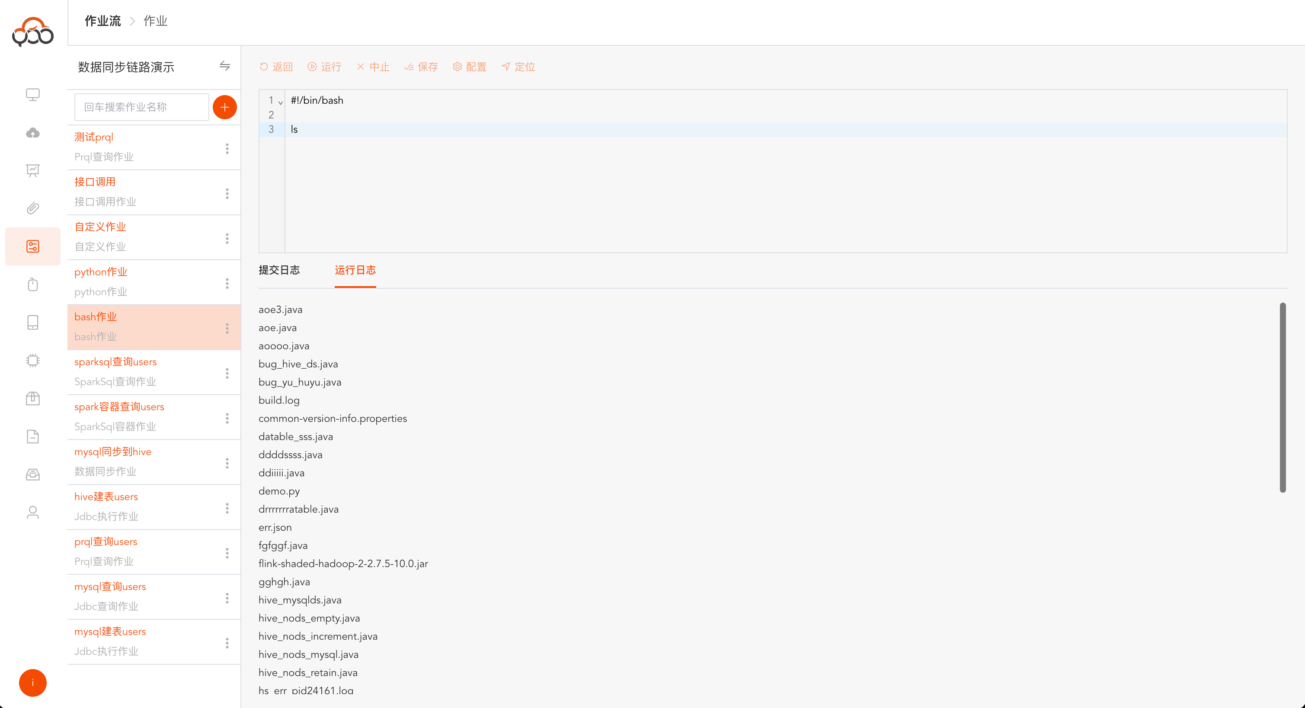Switch to 运行日志 tab

tap(355, 270)
